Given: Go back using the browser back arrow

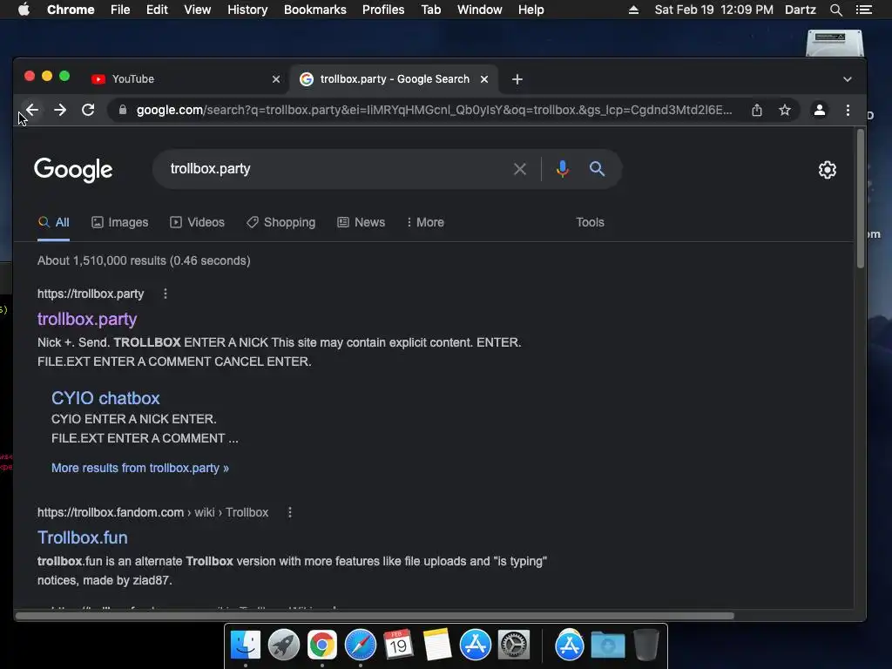Looking at the screenshot, I should pos(32,110).
